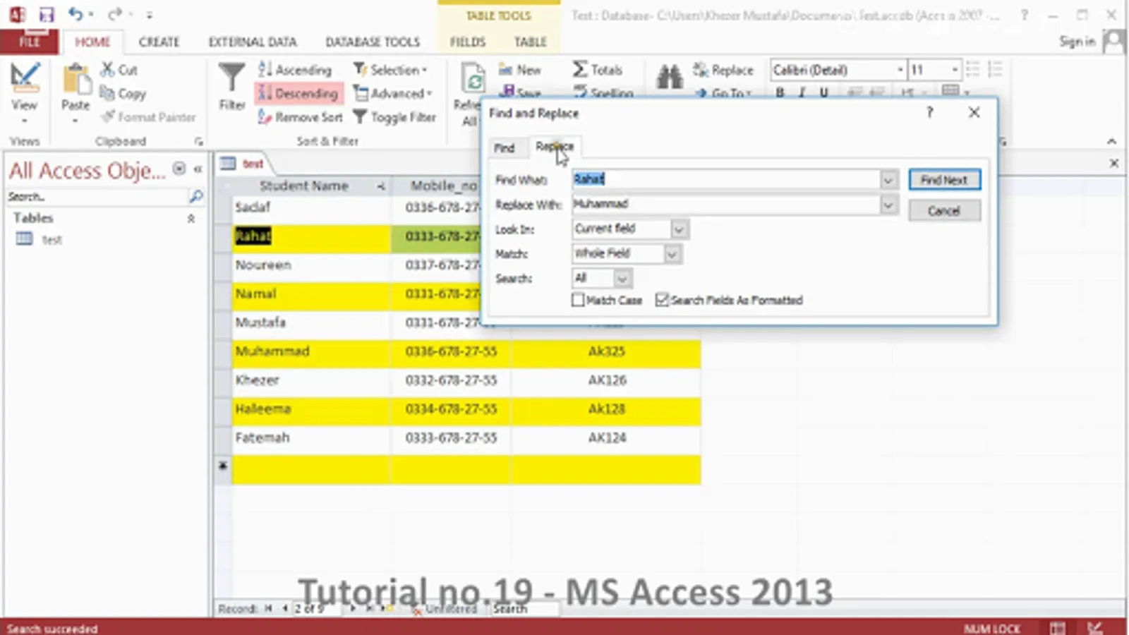The width and height of the screenshot is (1129, 635).
Task: Click the Find binoculars icon
Action: point(669,76)
